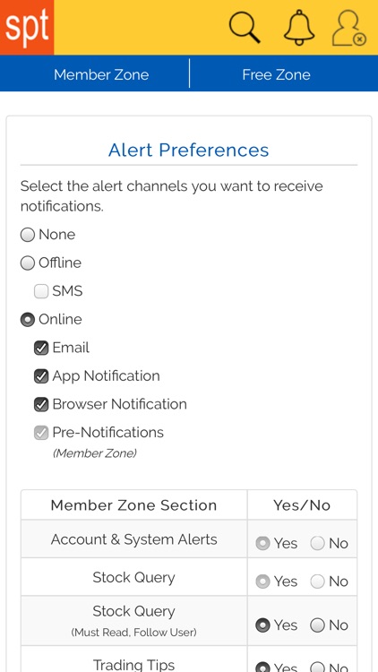The image size is (378, 672).
Task: Choose Yes for Account & System Alerts
Action: point(262,544)
